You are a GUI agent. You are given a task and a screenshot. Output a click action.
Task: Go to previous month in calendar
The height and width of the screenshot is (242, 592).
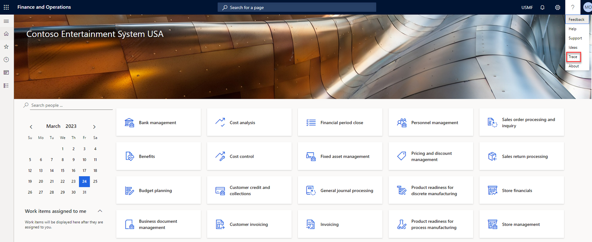[31, 127]
